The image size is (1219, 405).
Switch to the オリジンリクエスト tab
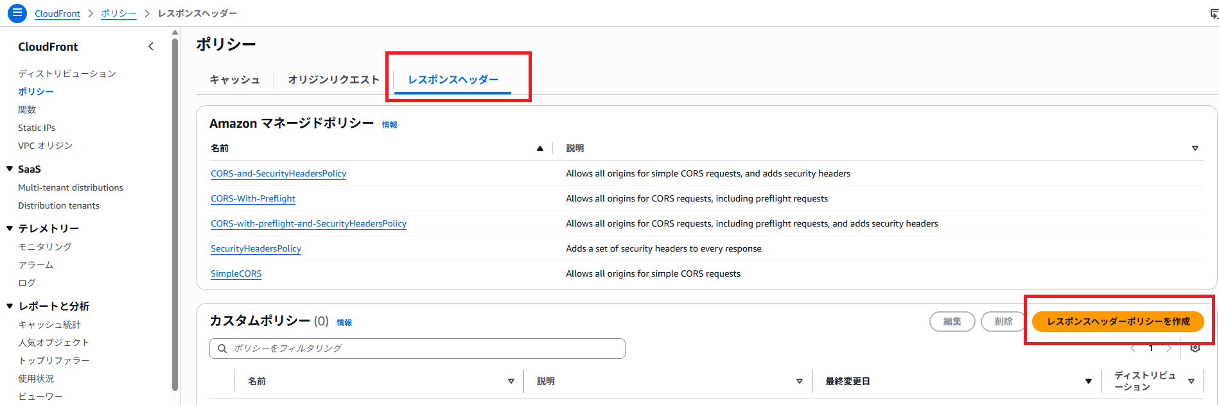point(334,80)
